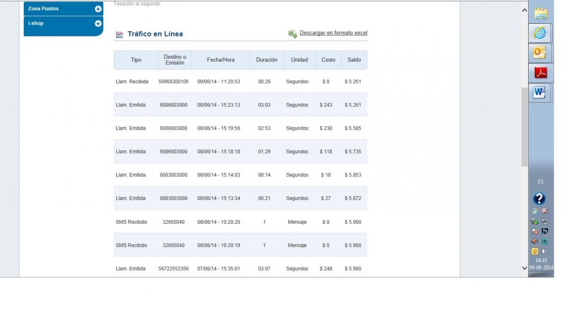Click the cost $ 243
Image resolution: width=569 pixels, height=320 pixels.
click(x=326, y=105)
